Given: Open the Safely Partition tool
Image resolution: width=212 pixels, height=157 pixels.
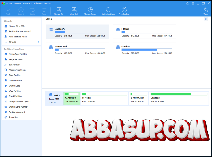Looking at the screenshot, I should pyautogui.click(x=108, y=11).
